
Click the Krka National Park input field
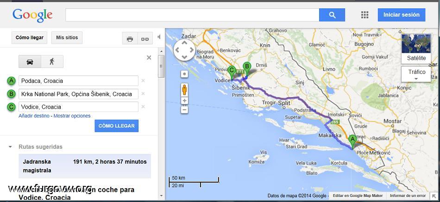(78, 94)
